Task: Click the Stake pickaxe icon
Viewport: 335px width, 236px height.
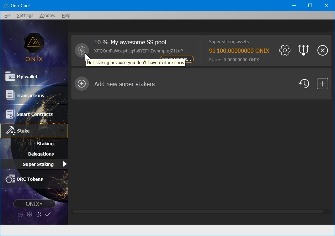Action: point(10,130)
